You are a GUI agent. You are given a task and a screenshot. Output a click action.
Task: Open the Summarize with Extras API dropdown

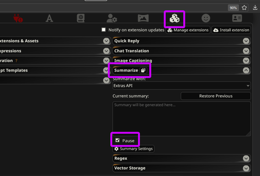(181, 85)
